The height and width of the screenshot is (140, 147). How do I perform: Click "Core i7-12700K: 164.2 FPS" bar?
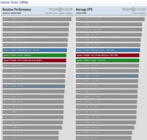pyautogui.click(x=105, y=128)
